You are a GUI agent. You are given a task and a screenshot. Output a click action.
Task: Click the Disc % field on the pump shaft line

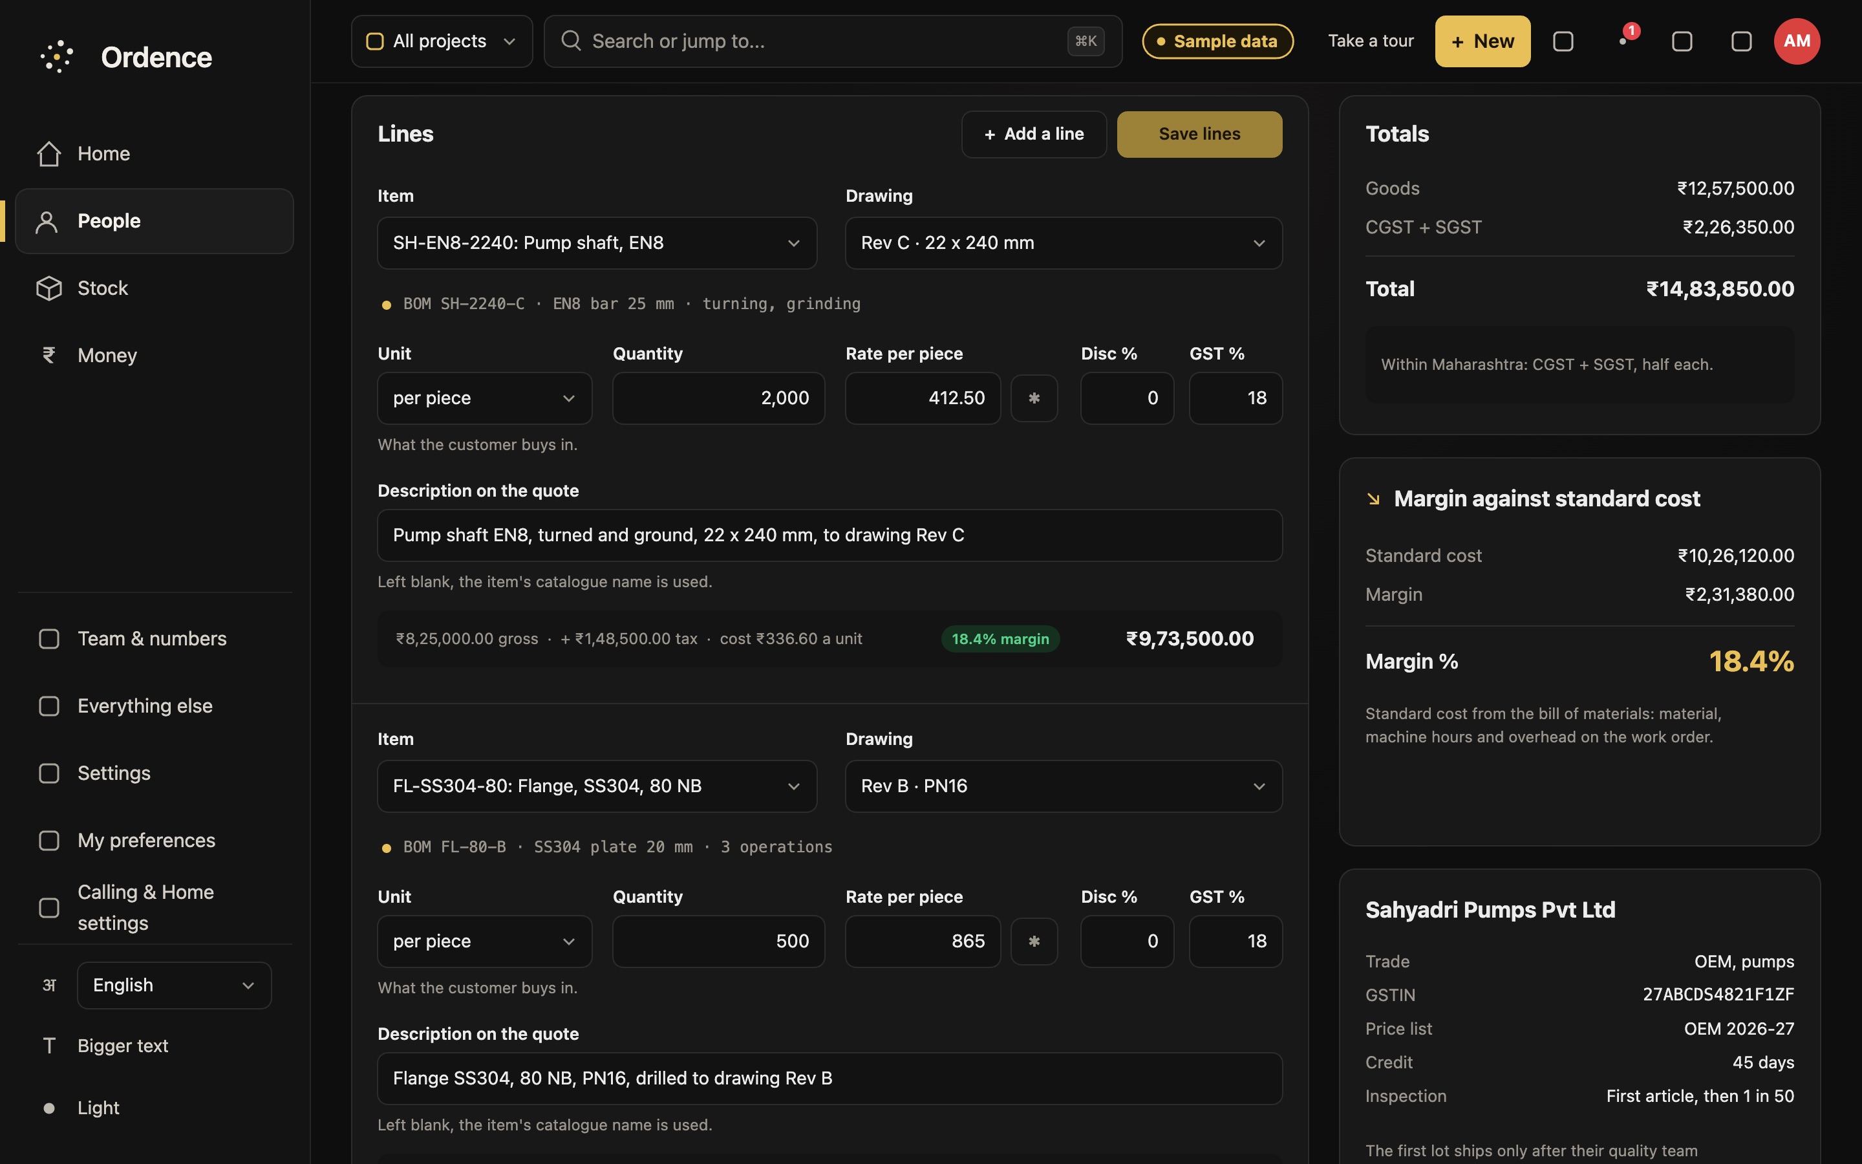tap(1127, 398)
